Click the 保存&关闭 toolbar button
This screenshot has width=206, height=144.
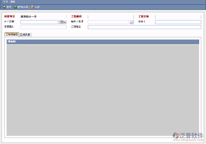tap(21, 7)
